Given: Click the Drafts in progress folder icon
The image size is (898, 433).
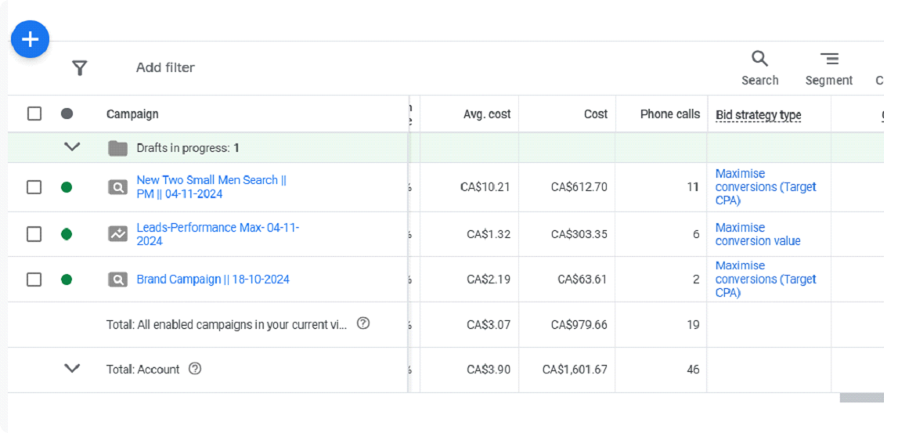Looking at the screenshot, I should pos(117,148).
